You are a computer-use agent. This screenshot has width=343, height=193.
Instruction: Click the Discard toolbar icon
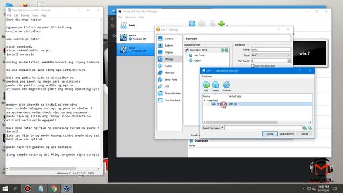[x=212, y=24]
